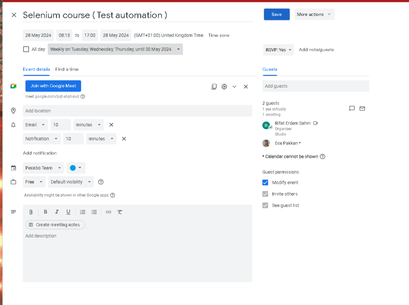
Task: Expand the conferencing details chevron
Action: pos(234,87)
